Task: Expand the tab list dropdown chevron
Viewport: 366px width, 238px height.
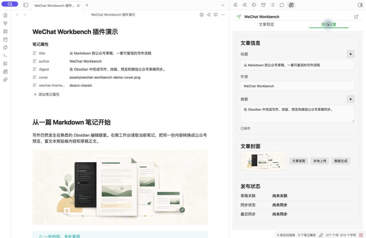Action: (223, 5)
